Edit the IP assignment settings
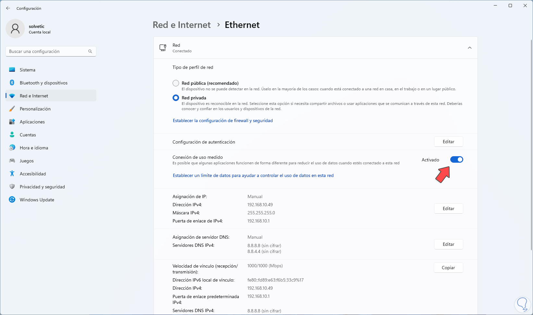The image size is (533, 315). click(448, 208)
